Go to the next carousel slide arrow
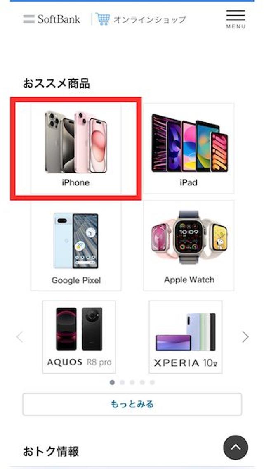Image resolution: width=264 pixels, height=469 pixels. tap(245, 337)
